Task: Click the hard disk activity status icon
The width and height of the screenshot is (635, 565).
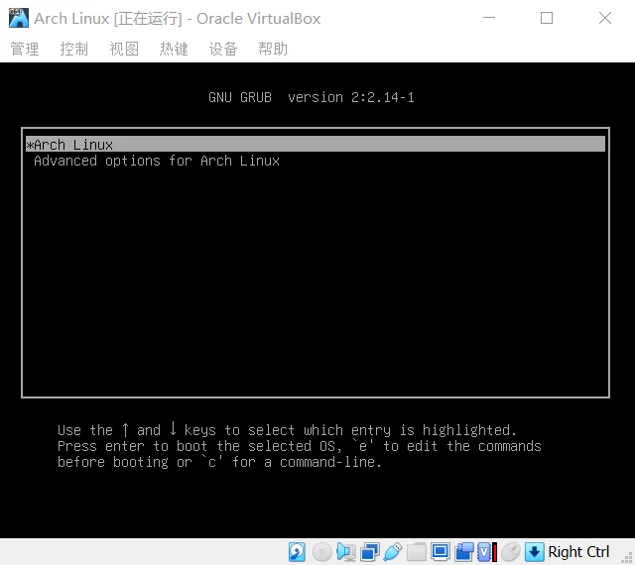Action: click(x=297, y=552)
